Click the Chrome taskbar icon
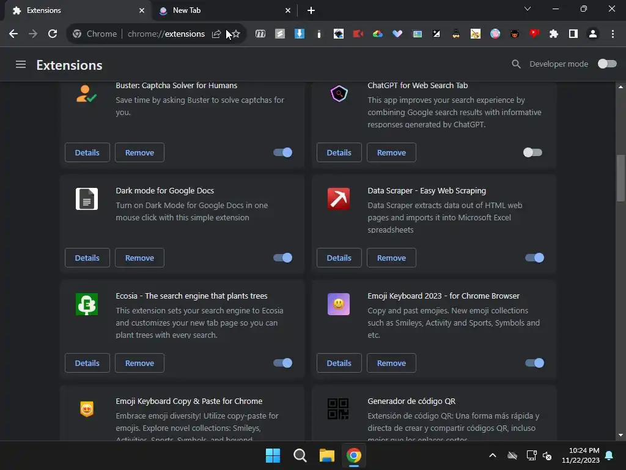Image resolution: width=626 pixels, height=470 pixels. (x=354, y=455)
